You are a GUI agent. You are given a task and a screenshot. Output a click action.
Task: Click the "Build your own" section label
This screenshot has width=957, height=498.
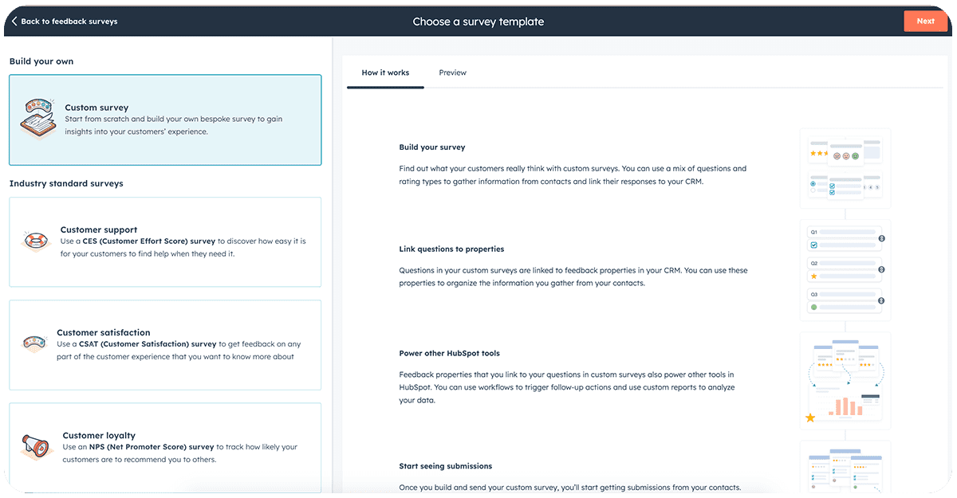[41, 61]
